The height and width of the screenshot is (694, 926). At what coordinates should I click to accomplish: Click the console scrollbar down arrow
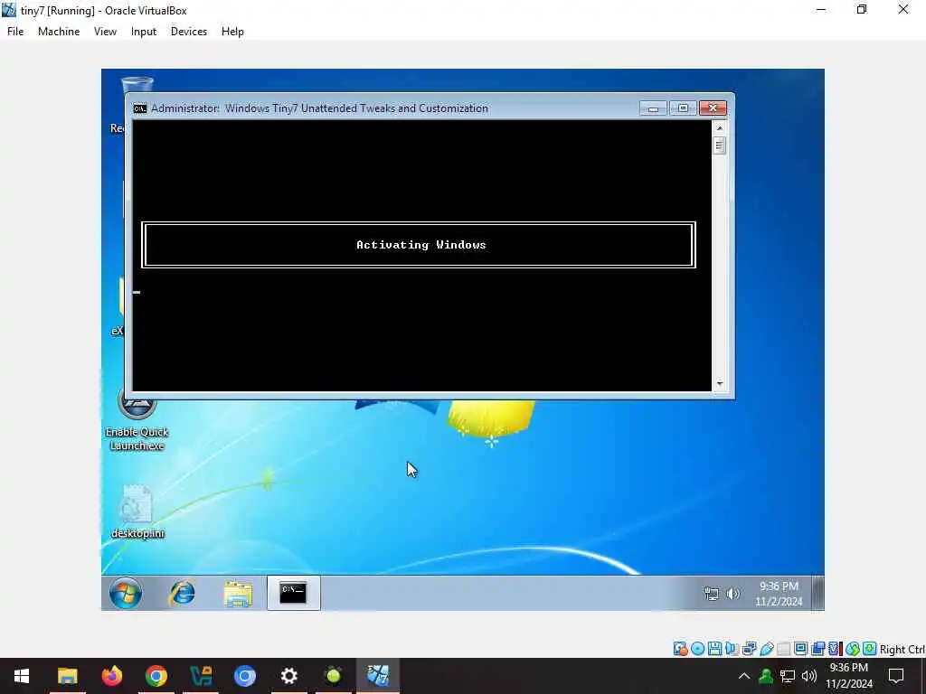[x=719, y=383]
